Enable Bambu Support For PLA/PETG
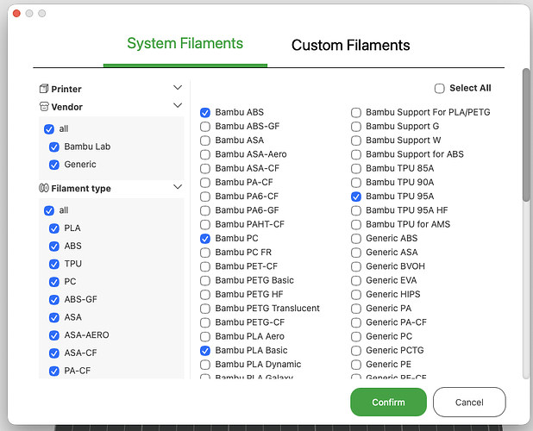The width and height of the screenshot is (533, 431). [356, 113]
